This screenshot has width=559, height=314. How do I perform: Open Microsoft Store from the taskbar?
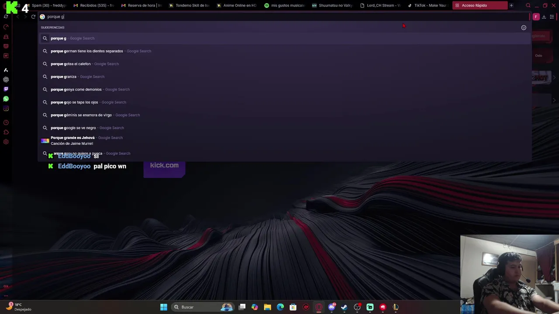(x=293, y=307)
